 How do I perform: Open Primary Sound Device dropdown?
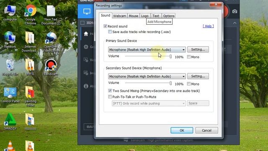point(147,49)
